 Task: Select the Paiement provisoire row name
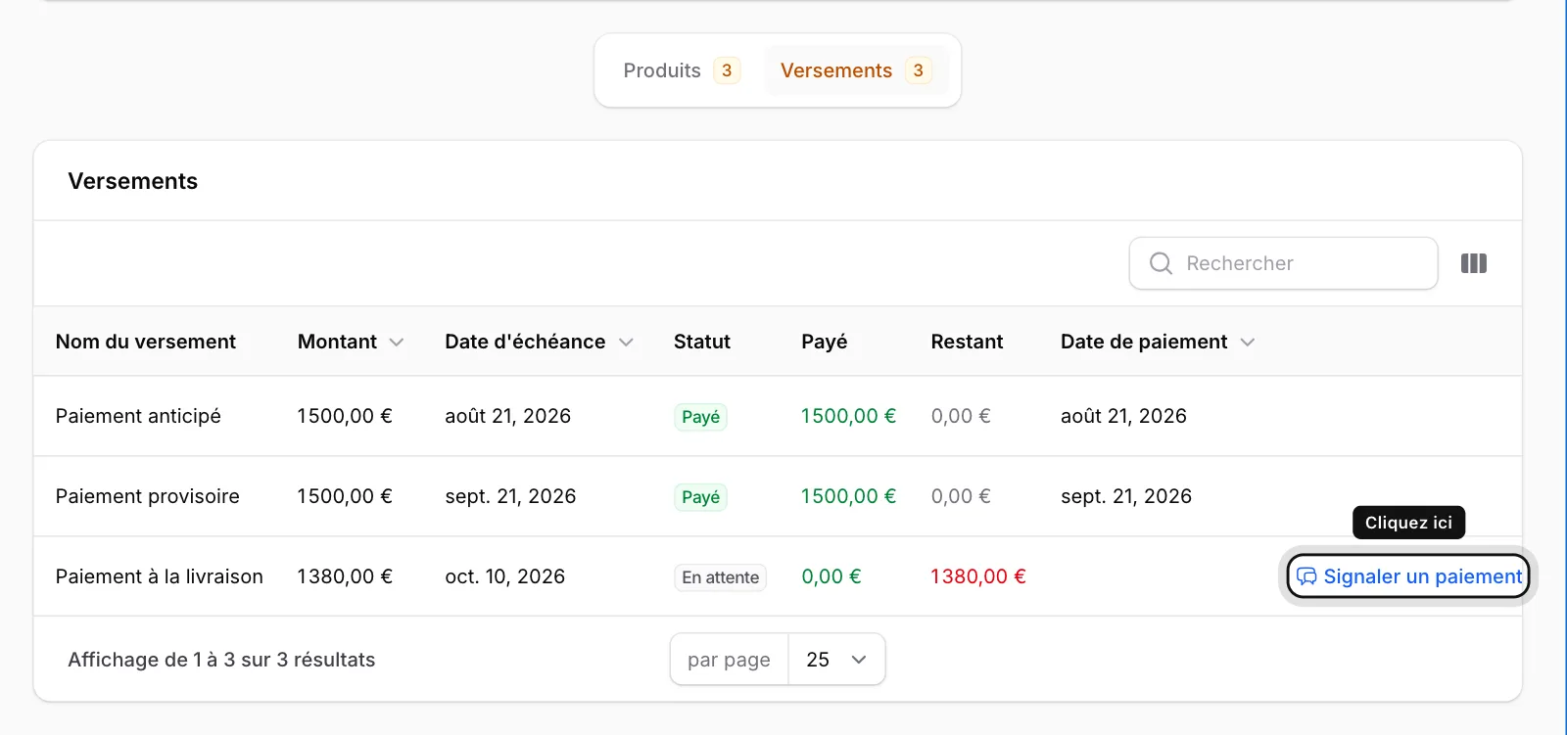[x=148, y=496]
